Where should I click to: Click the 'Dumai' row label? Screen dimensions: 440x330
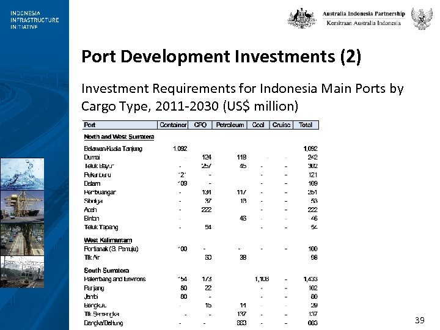pos(92,157)
